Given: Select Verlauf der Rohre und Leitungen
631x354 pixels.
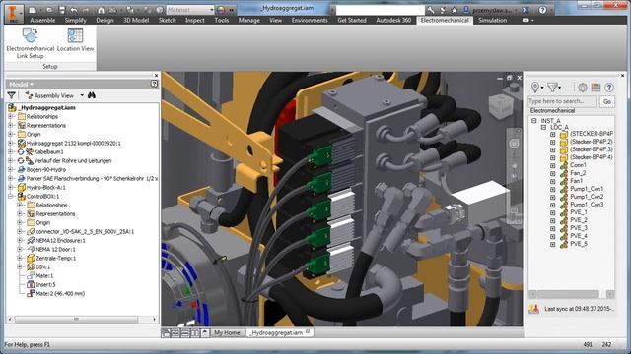Looking at the screenshot, I should coord(73,160).
